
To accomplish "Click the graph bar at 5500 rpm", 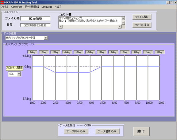I will tap(102, 78).
